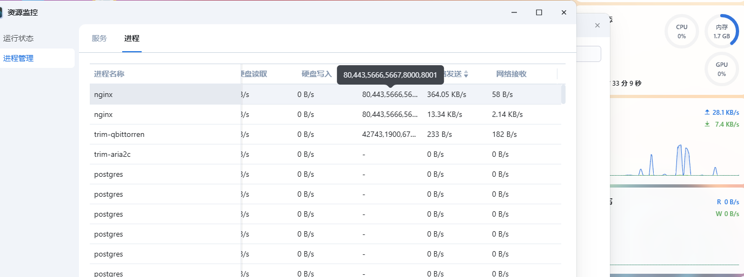Sort by the 网络接收 column header
Screen dimensions: 744x277
coord(511,74)
